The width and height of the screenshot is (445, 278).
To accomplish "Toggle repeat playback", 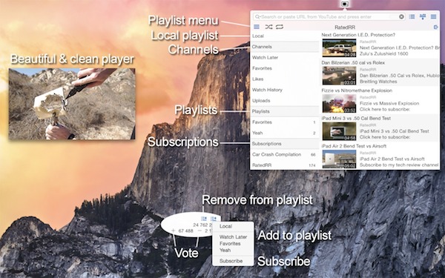I will (280, 27).
